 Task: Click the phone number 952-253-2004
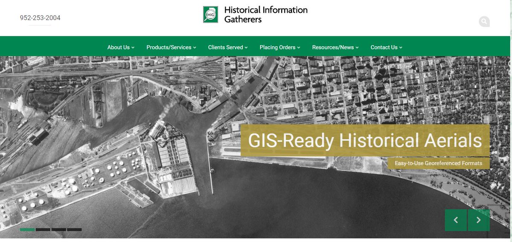pos(40,18)
